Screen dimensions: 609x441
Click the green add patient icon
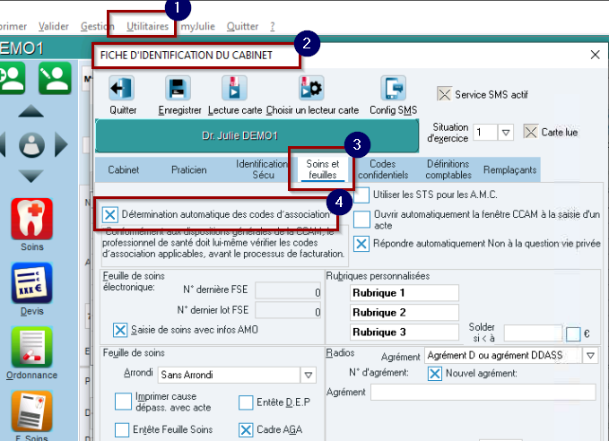12,78
